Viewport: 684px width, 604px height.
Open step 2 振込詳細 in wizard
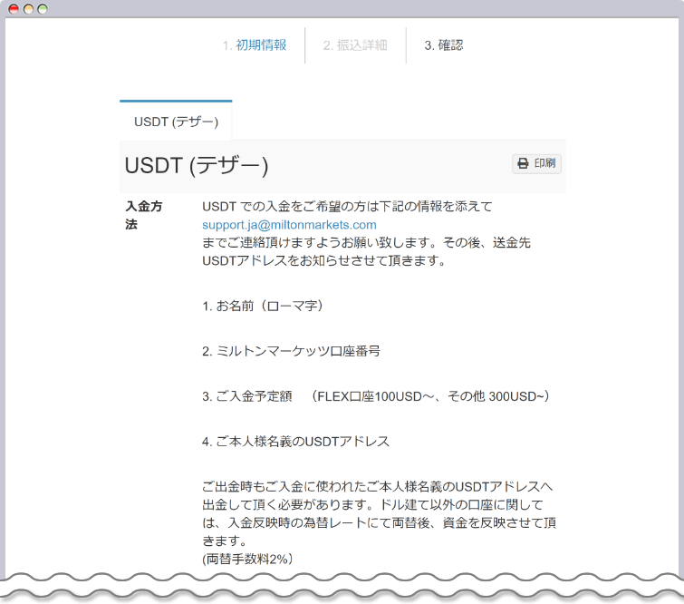click(x=355, y=45)
